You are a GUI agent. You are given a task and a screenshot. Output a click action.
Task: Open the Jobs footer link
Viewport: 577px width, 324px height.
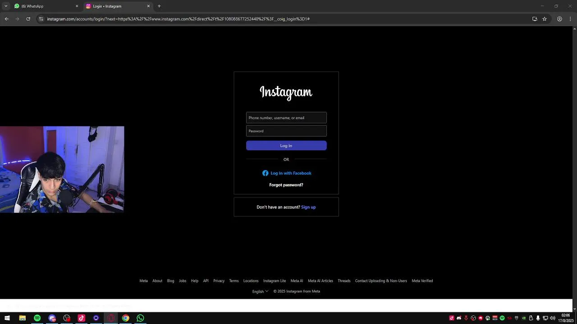pos(183,281)
